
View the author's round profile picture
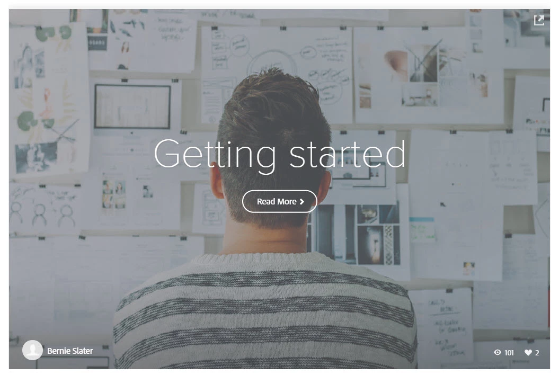(x=32, y=350)
